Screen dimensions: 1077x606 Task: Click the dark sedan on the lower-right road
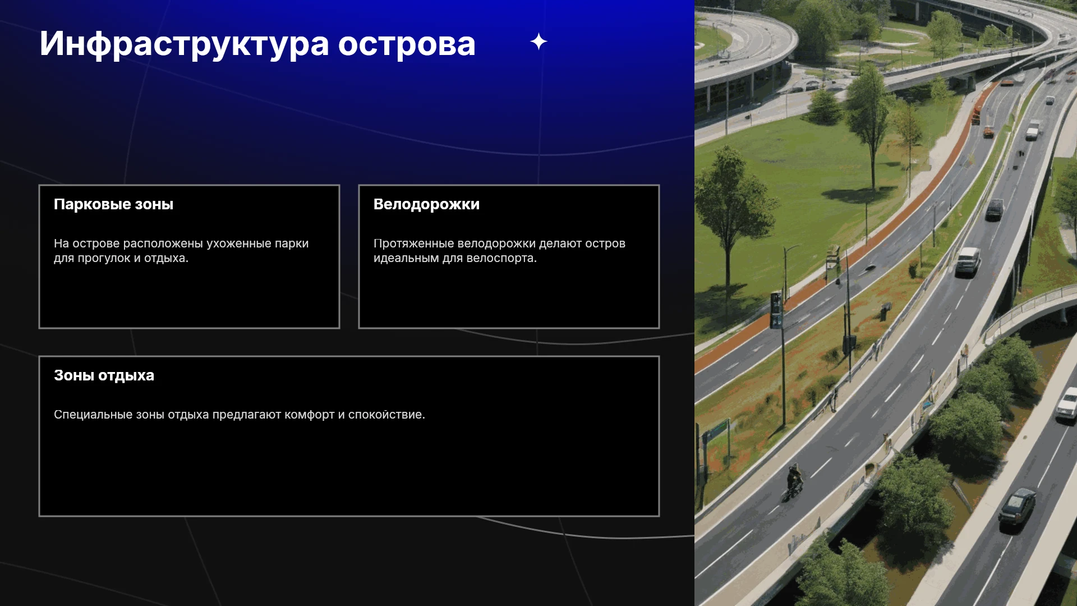pos(1016,506)
